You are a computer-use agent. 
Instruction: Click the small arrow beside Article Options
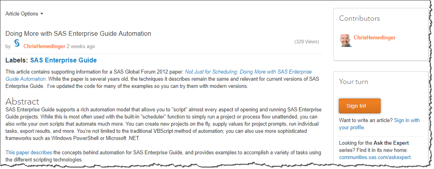(42, 14)
